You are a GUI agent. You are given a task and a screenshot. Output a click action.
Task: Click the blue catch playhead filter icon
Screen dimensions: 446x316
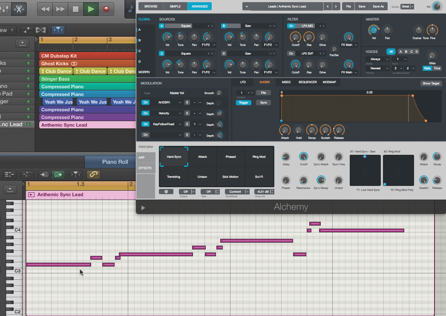pyautogui.click(x=58, y=30)
